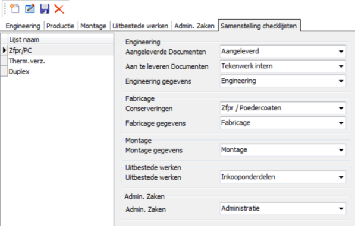Select the Duplex list row
355x226 pixels.
[x=61, y=72]
